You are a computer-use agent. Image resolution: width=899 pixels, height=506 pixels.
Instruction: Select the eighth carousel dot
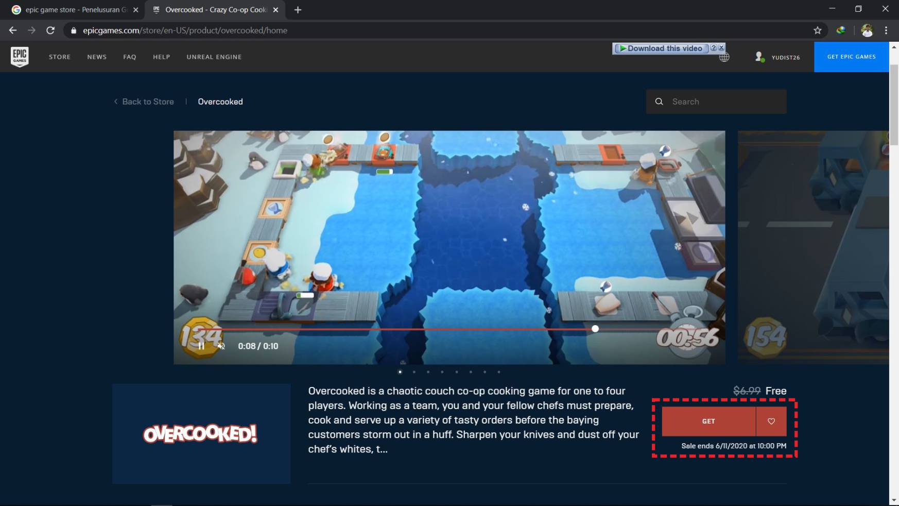[x=499, y=372]
